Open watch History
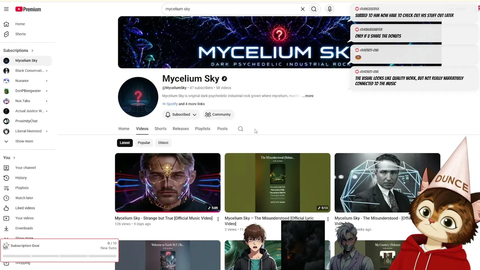The image size is (480, 270). [x=26, y=178]
